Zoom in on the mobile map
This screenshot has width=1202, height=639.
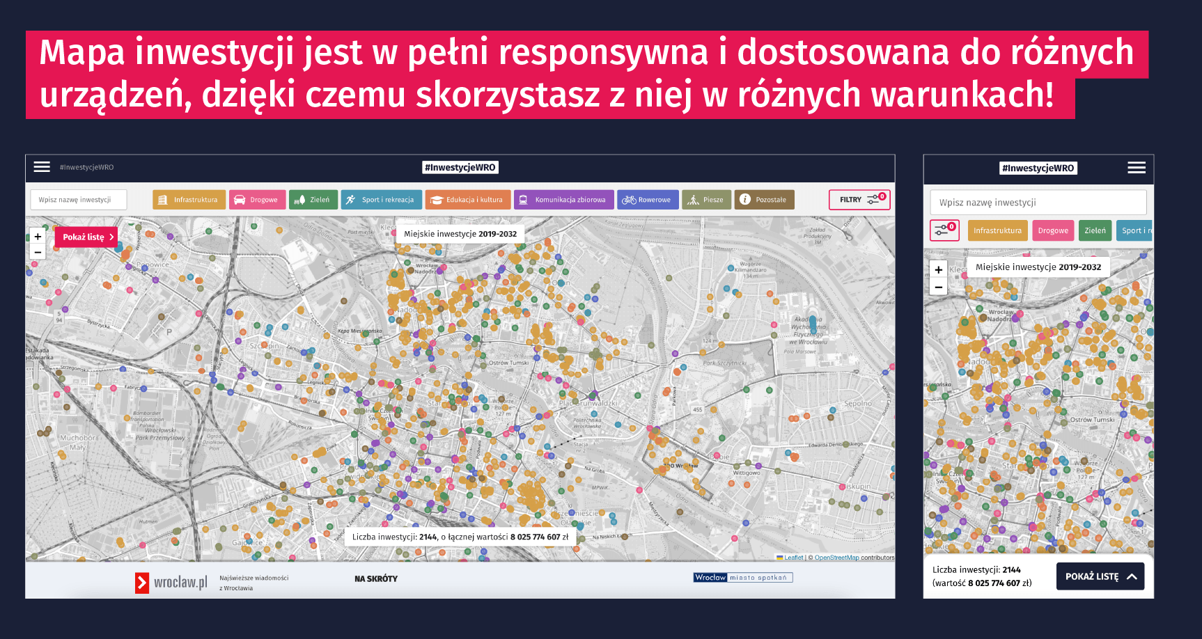point(938,270)
